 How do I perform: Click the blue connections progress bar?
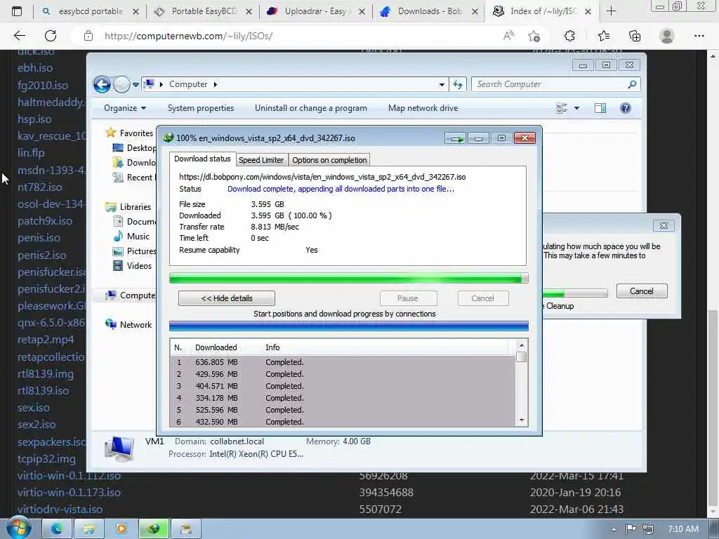click(x=348, y=326)
